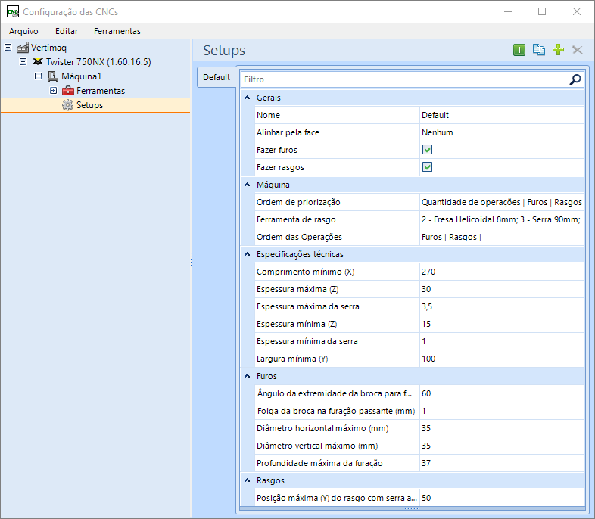Click the Twister 750NX machine icon

pyautogui.click(x=38, y=62)
